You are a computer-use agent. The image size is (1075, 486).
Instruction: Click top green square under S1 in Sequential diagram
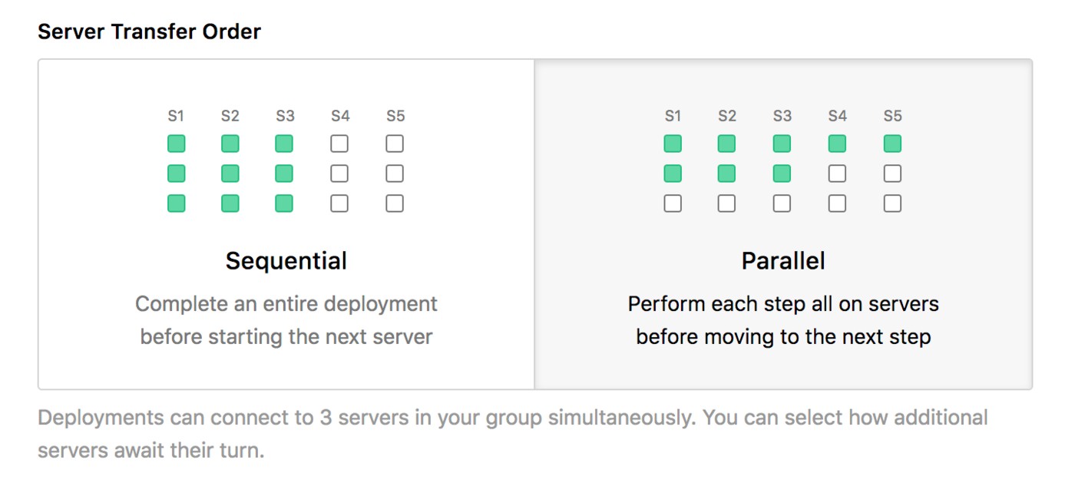177,144
